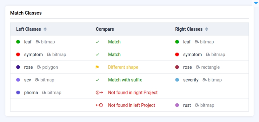The width and height of the screenshot is (259, 122).
Task: Click the shape icon beside right leaf bitmap
Action: click(197, 42)
